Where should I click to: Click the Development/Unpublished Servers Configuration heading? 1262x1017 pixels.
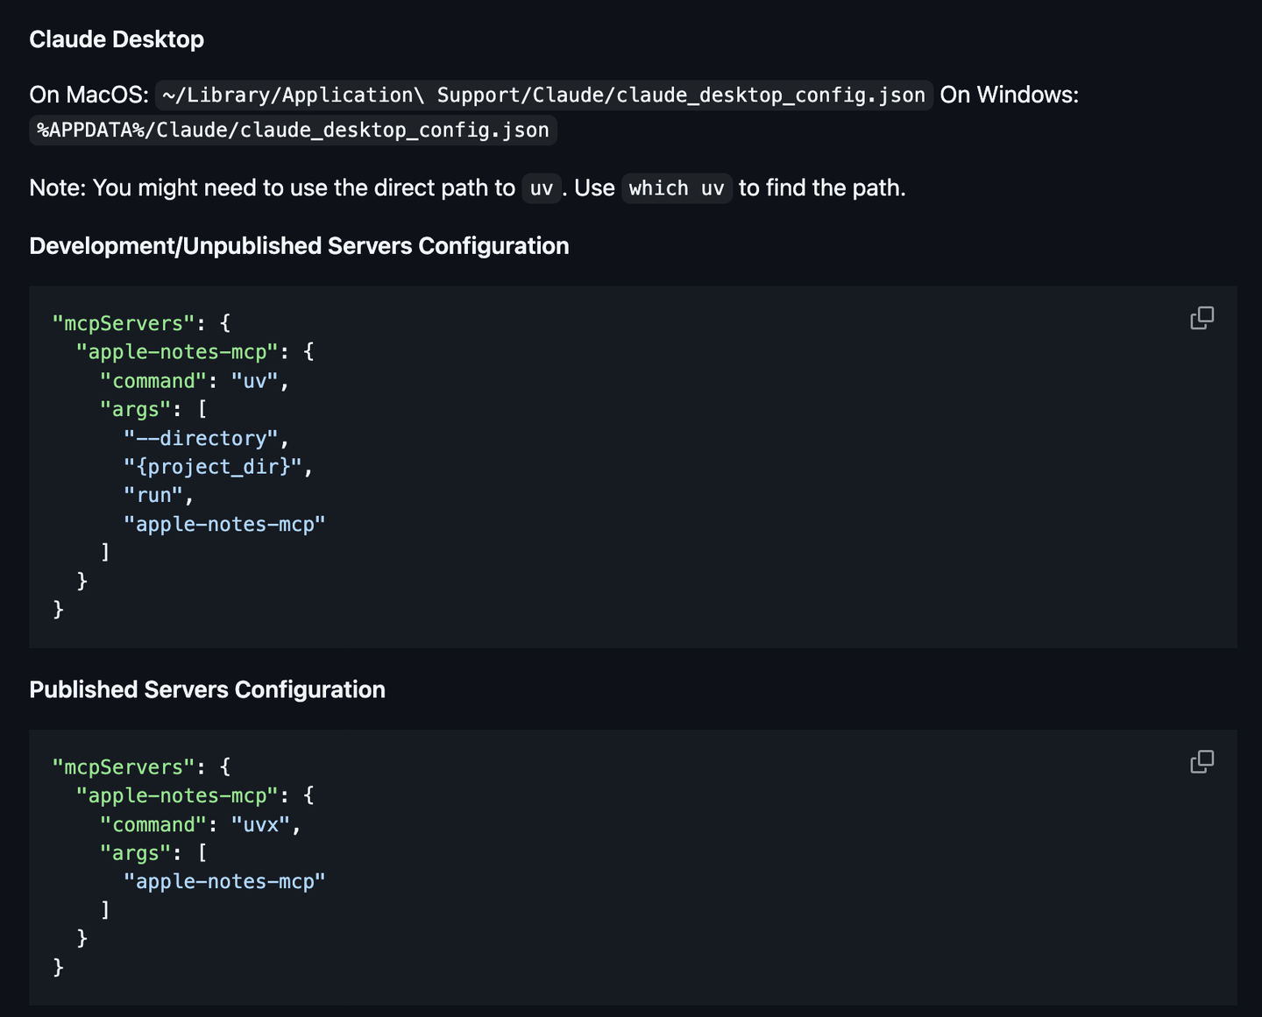click(299, 246)
